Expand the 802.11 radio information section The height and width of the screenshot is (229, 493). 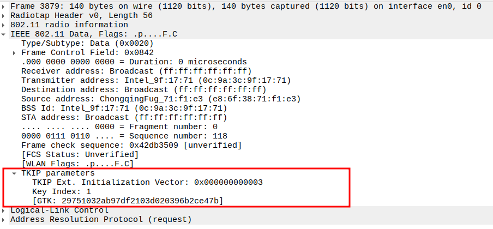[4, 25]
